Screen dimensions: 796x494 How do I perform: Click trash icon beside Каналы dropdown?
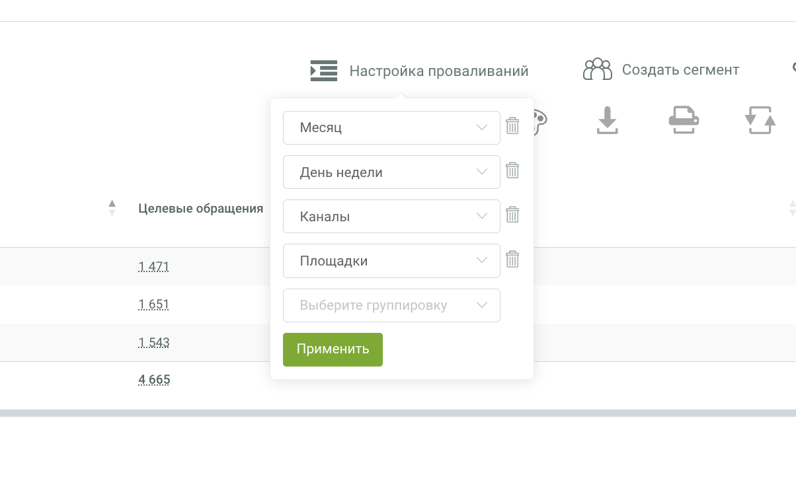point(512,215)
